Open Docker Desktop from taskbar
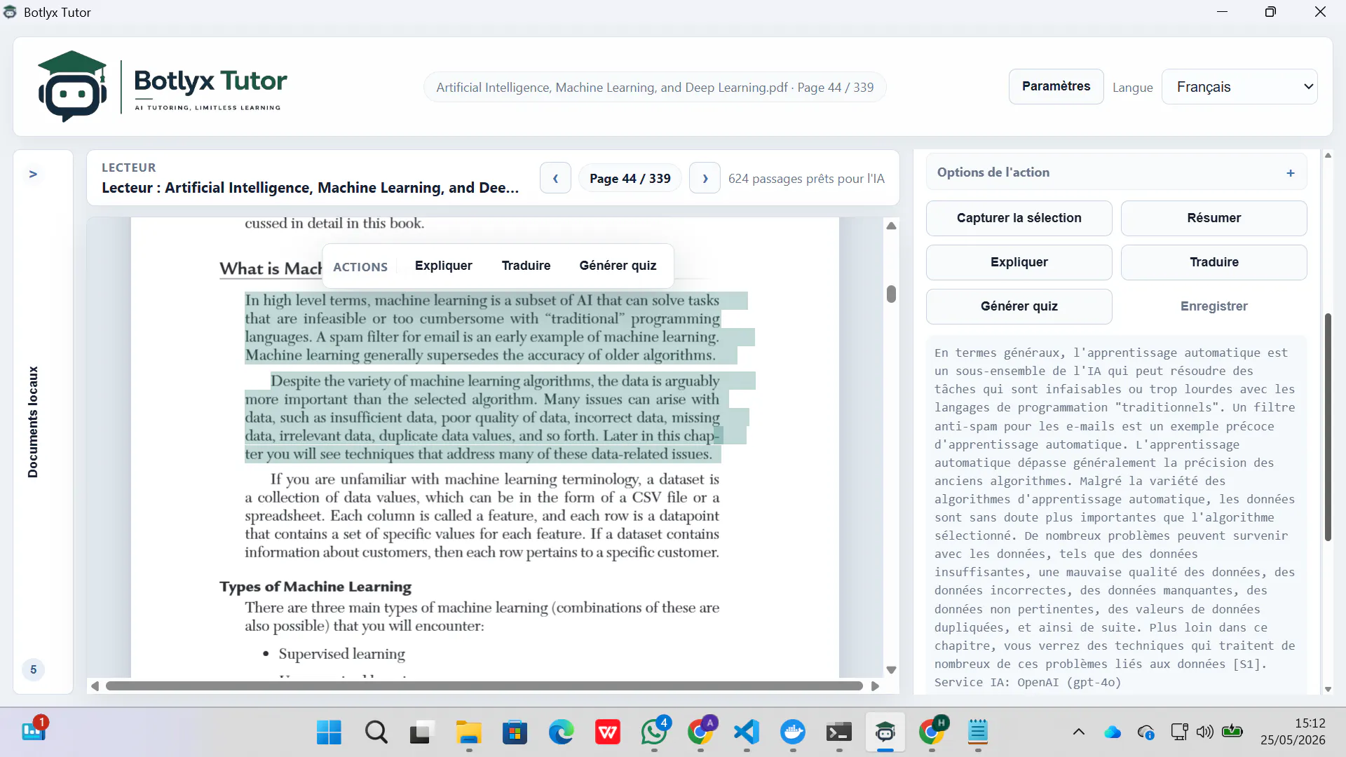 [793, 732]
